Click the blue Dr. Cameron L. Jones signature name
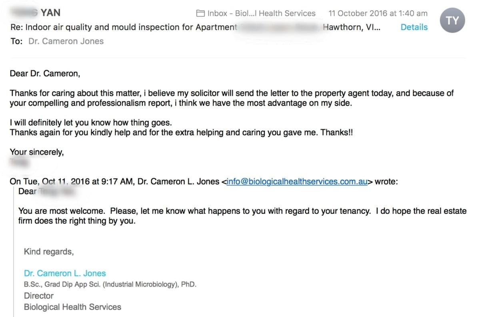 click(x=65, y=273)
